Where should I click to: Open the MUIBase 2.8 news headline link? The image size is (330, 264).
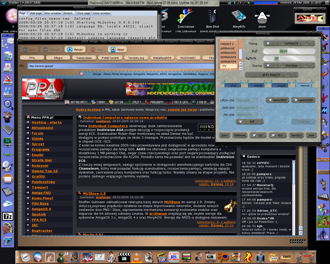click(x=94, y=194)
